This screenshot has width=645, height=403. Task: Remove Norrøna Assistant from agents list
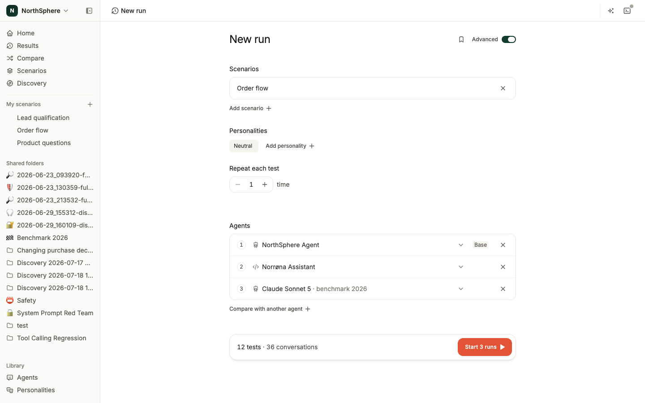(x=503, y=267)
